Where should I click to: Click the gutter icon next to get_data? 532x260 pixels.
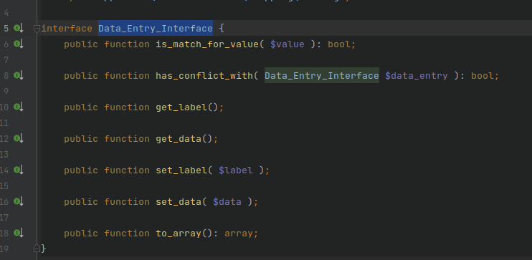(19, 138)
